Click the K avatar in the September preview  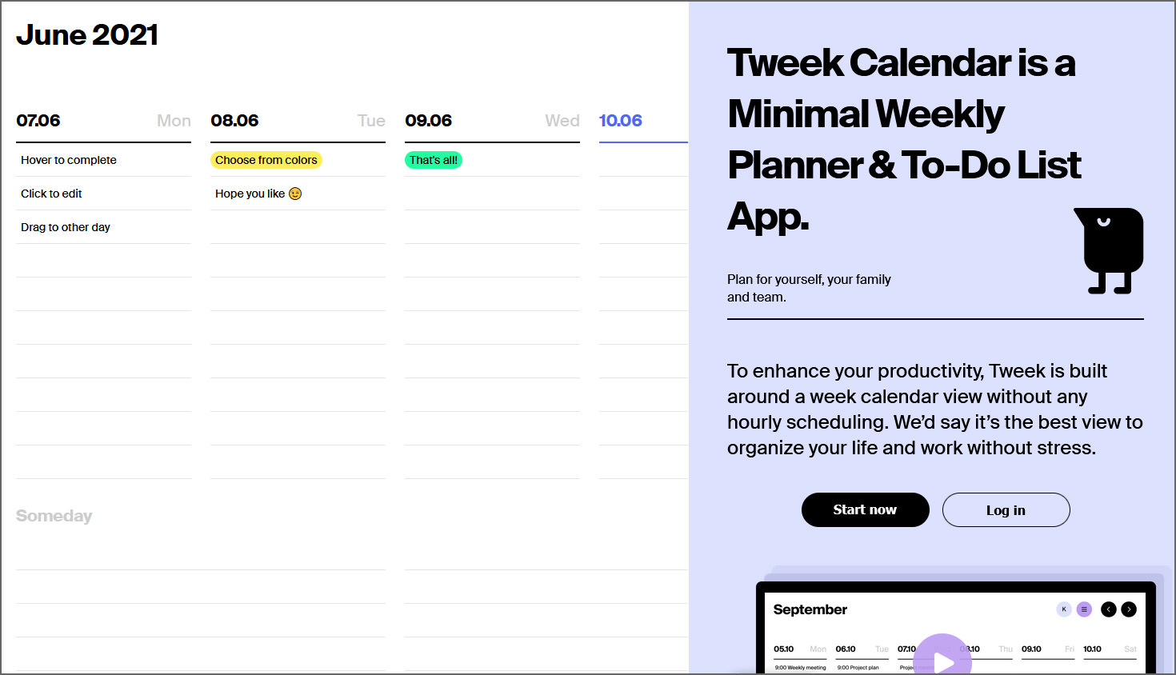[1063, 609]
